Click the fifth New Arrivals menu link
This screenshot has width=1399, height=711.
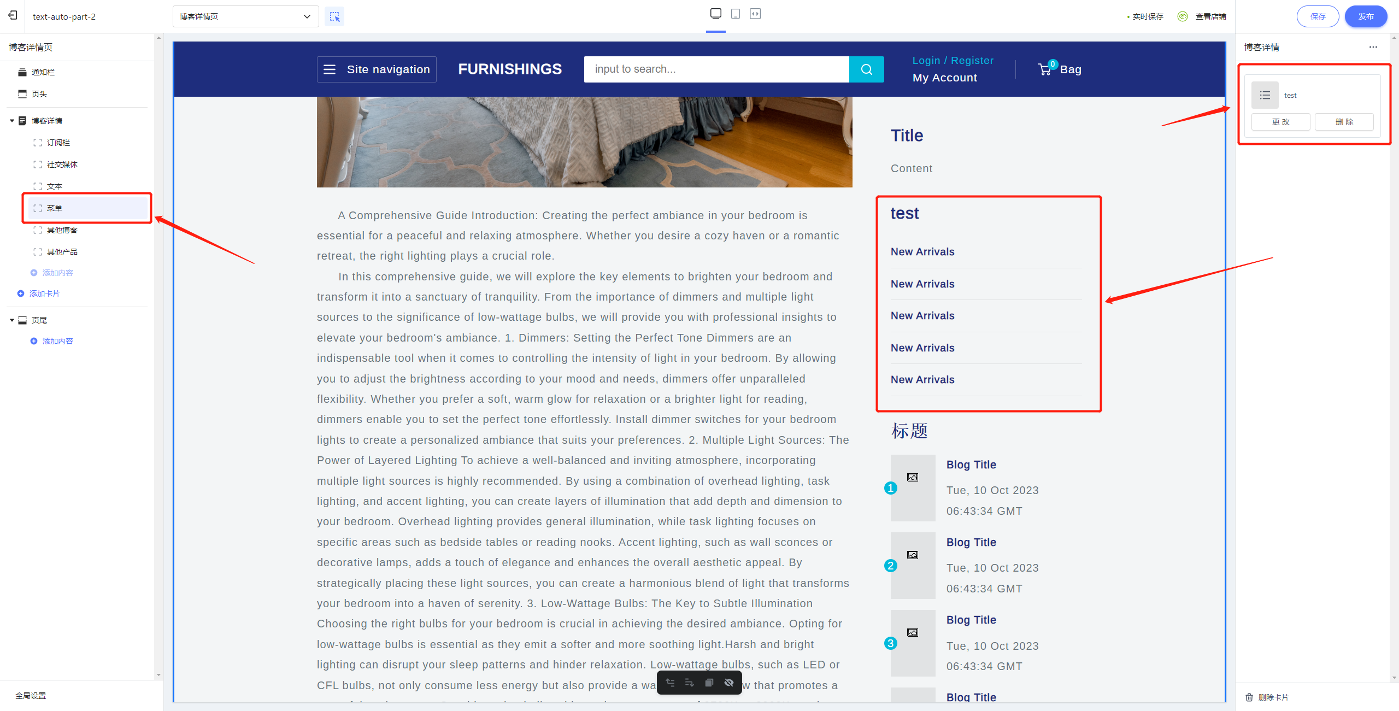pyautogui.click(x=922, y=380)
